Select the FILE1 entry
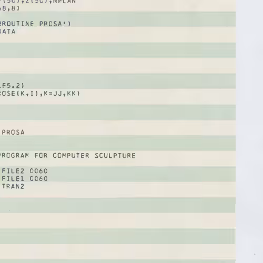Image resolution: width=263 pixels, height=263 pixels. point(13,179)
